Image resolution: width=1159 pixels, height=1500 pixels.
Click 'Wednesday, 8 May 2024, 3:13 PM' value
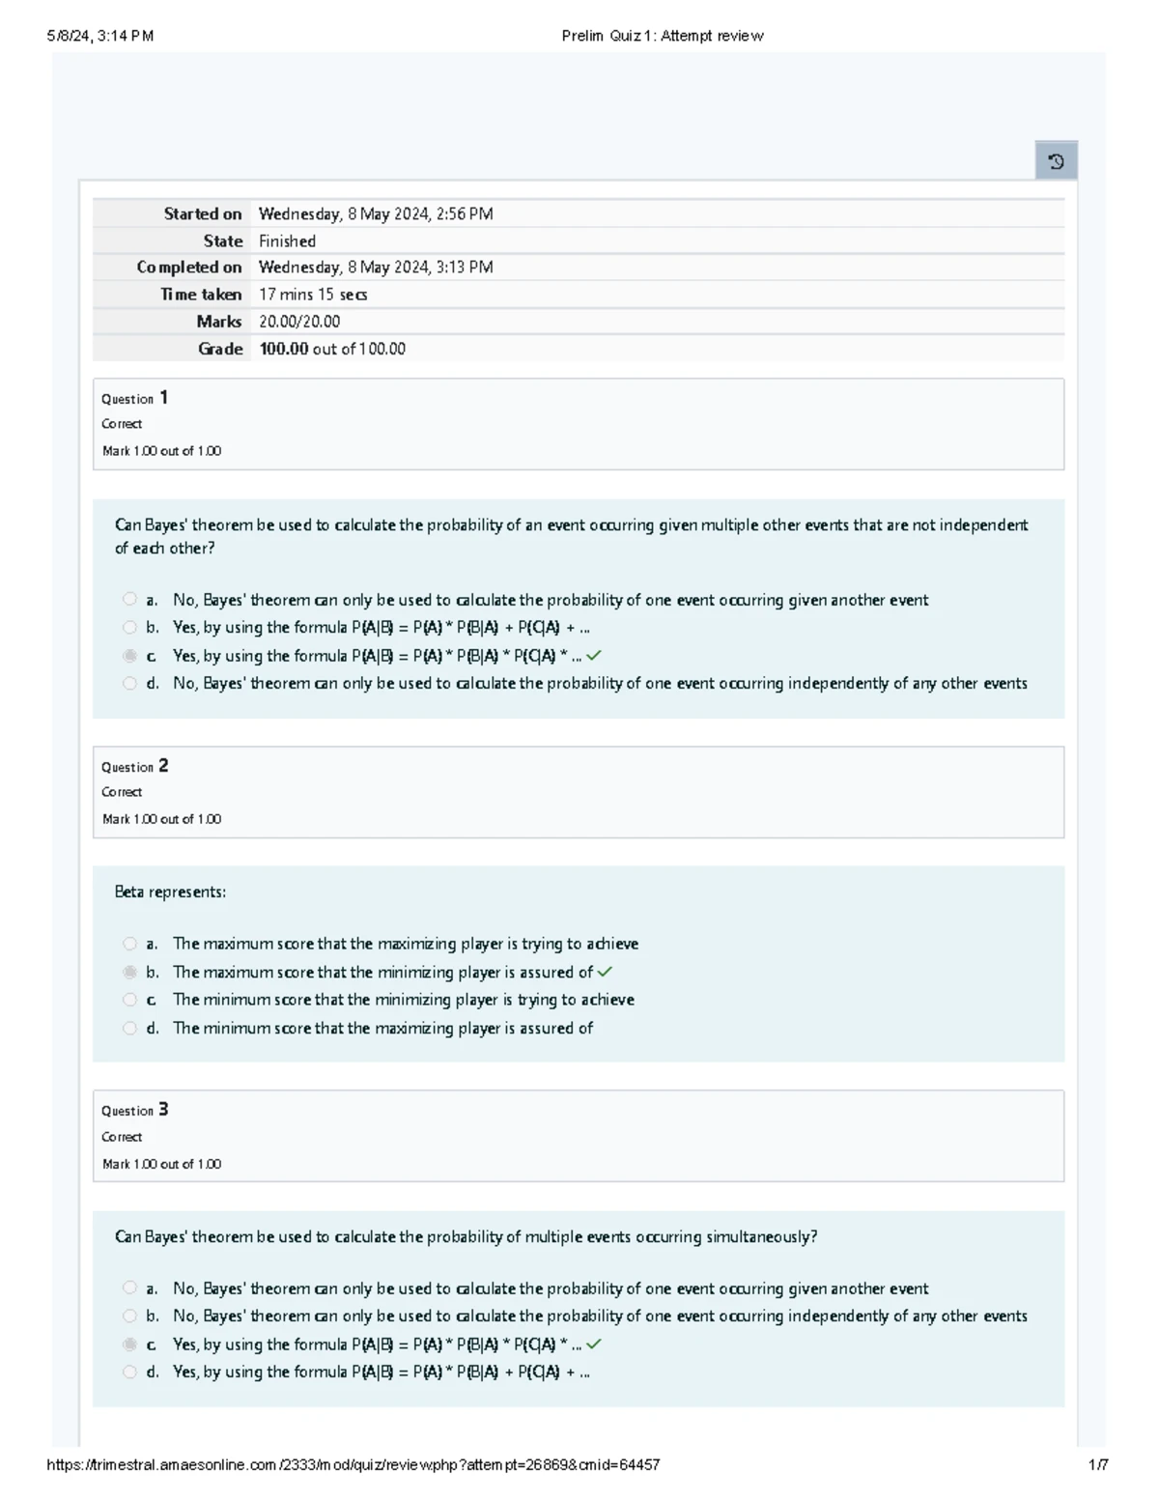coord(376,268)
